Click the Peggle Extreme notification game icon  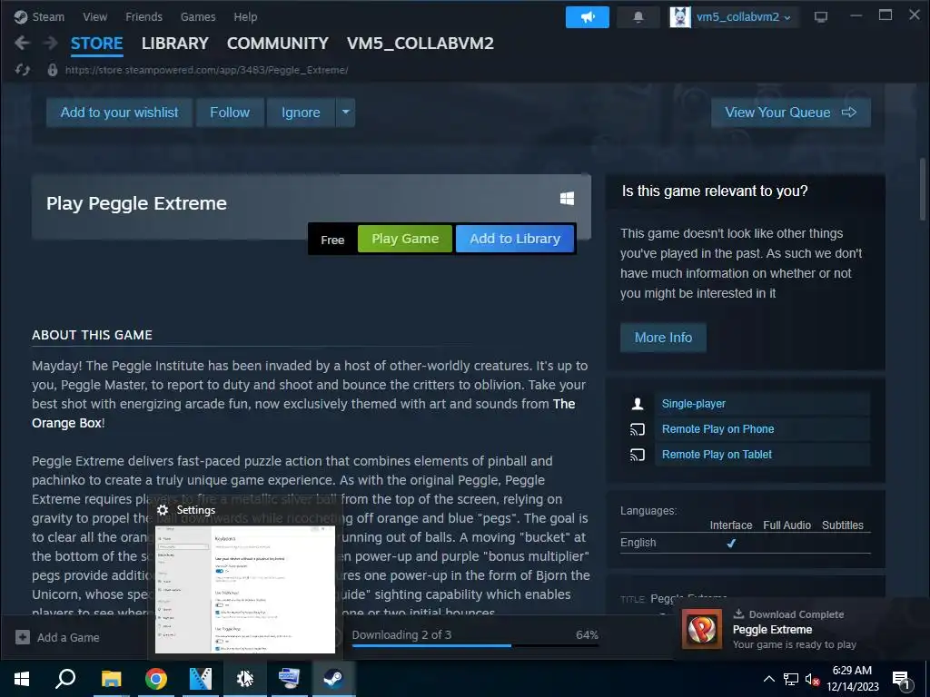[702, 630]
